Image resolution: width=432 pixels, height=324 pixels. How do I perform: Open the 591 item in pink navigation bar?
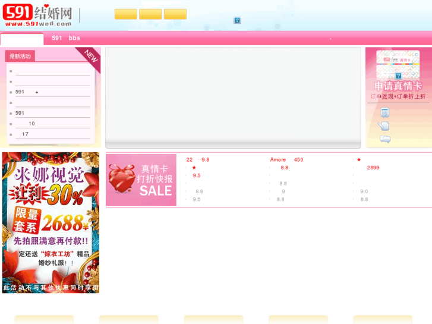(57, 38)
